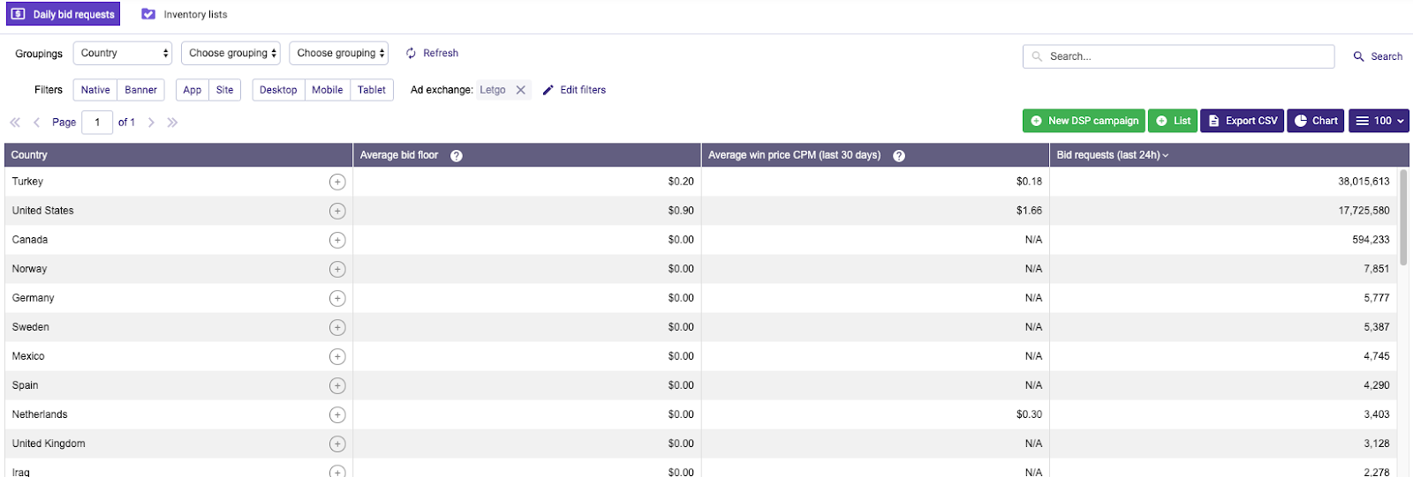Click the page number field

tap(97, 123)
